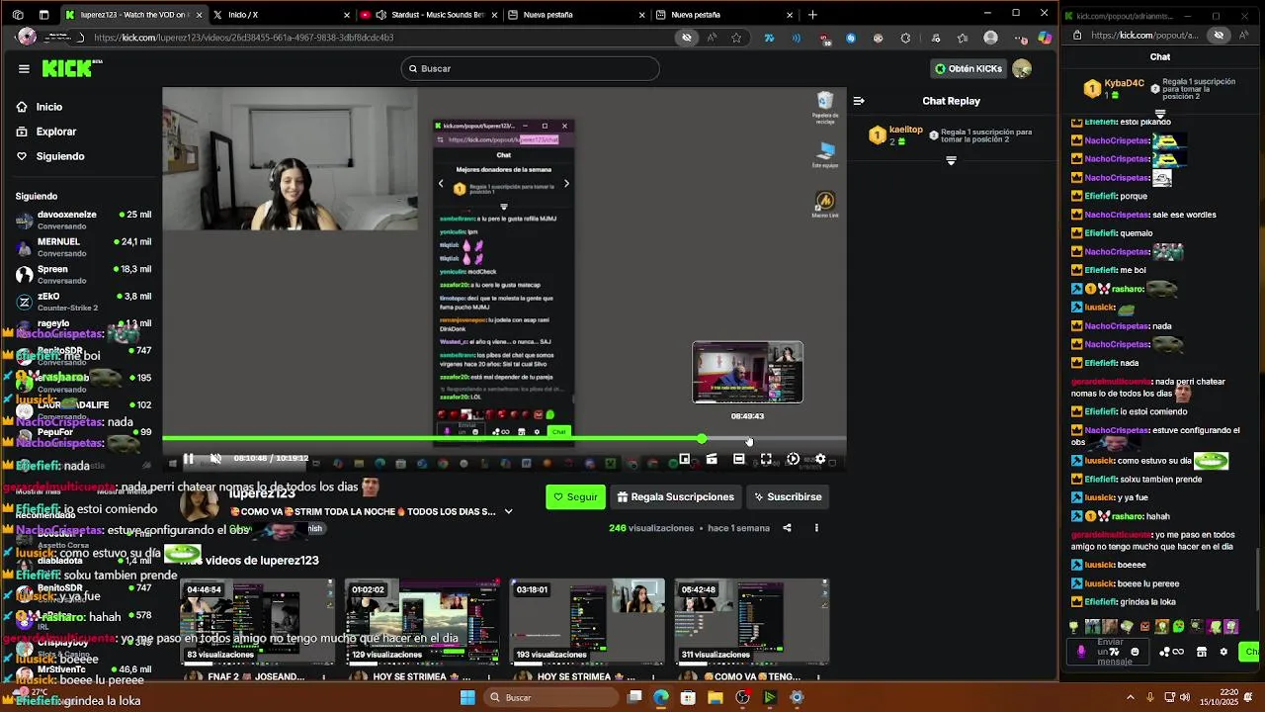
Task: Click the 08:49:43 seek preview thumbnail
Action: click(747, 372)
